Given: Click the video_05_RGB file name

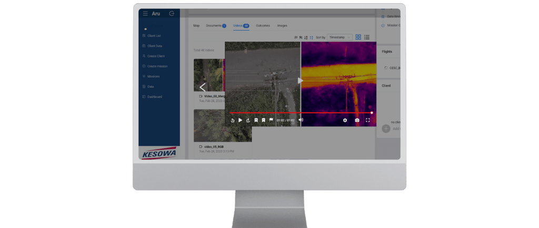Looking at the screenshot, I should pyautogui.click(x=214, y=147).
